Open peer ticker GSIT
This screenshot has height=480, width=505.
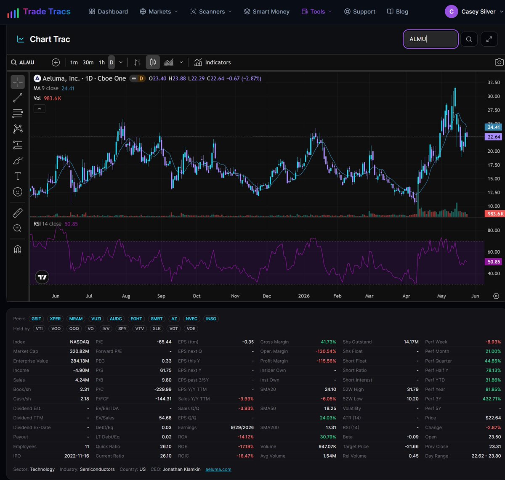click(x=36, y=319)
